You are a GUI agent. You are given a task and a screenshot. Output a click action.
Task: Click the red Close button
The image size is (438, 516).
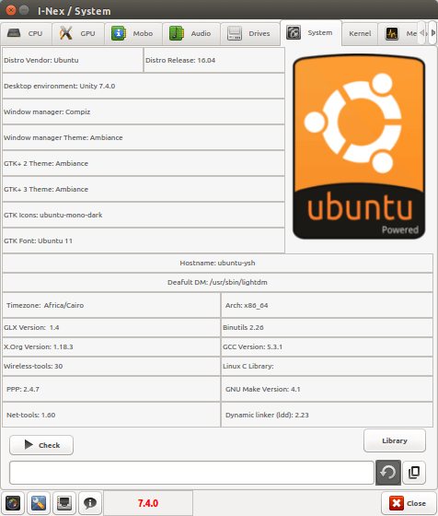pyautogui.click(x=409, y=503)
